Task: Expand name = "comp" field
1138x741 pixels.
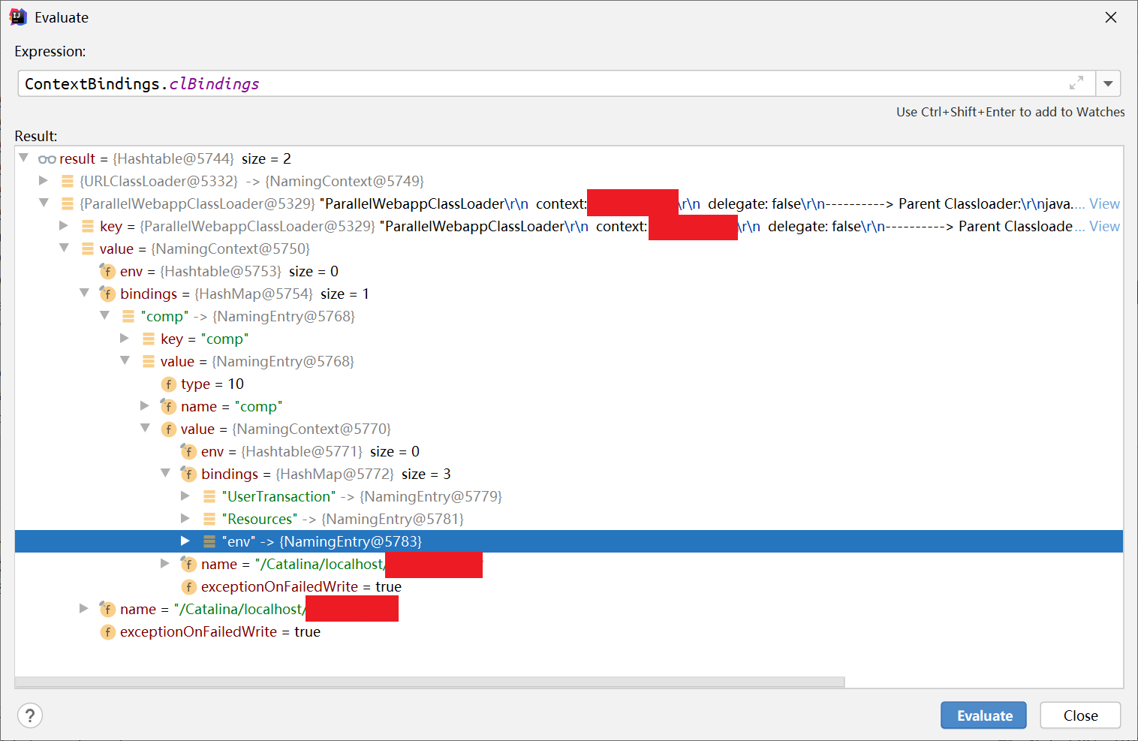Action: (145, 406)
